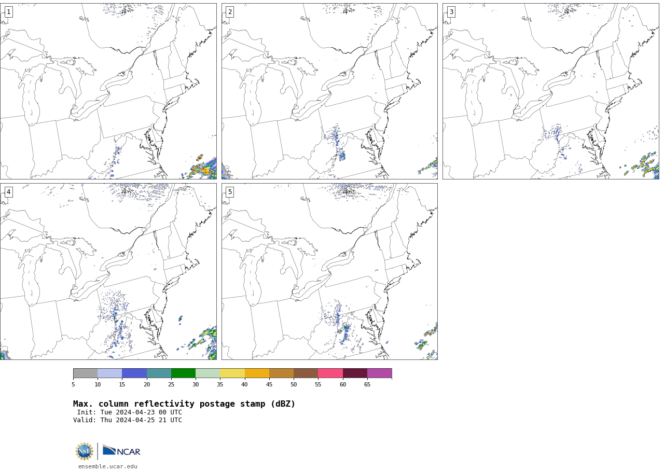Viewport: 664px width, 472px height.
Task: Click the light blue 10-15 dBZ swatch
Action: (109, 373)
